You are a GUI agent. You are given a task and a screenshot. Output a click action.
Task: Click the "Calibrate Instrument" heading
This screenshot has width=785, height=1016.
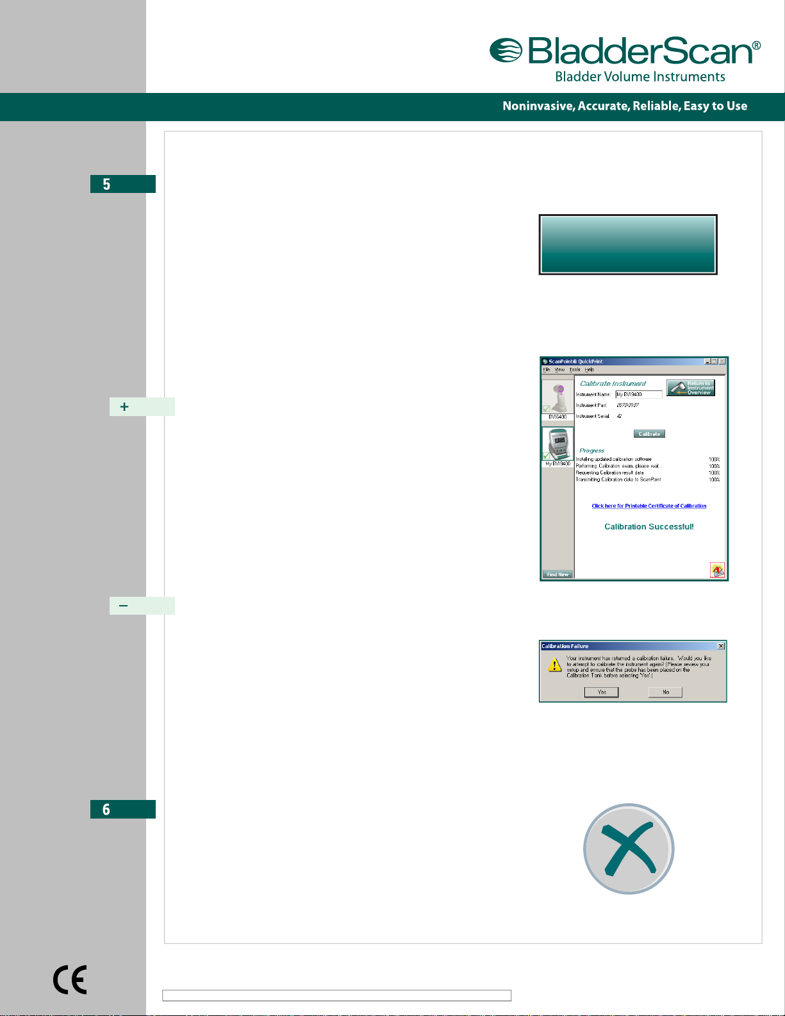613,383
